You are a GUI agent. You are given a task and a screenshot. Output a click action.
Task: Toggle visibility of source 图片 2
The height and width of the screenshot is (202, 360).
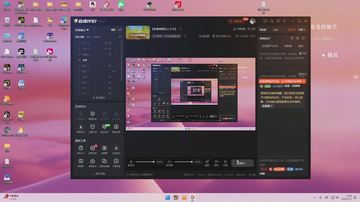click(110, 66)
